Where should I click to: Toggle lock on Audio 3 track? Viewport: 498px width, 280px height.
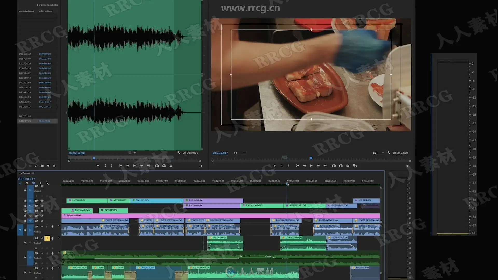25,257
